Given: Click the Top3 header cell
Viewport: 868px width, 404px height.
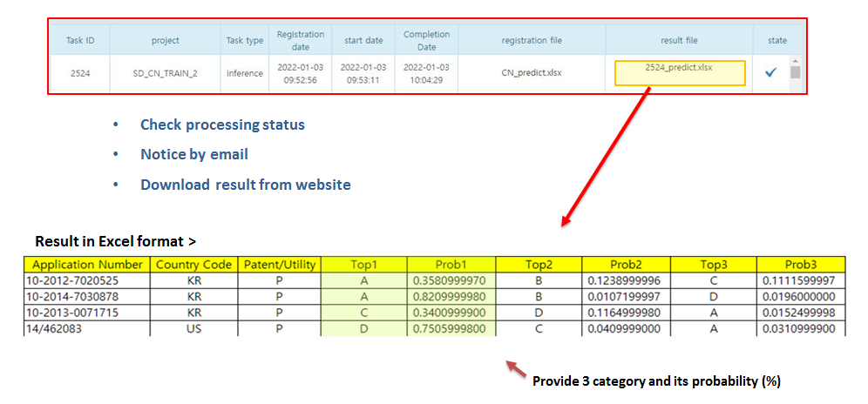Looking at the screenshot, I should 713,265.
